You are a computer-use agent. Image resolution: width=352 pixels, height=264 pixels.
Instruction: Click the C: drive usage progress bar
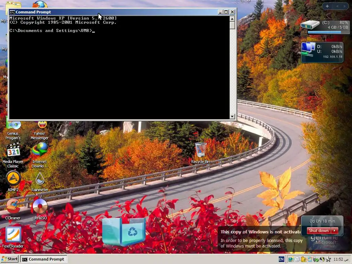pyautogui.click(x=328, y=32)
